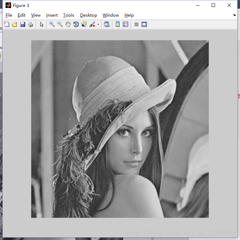
Task: Maximize the Figure 3 window
Action: (213, 5)
